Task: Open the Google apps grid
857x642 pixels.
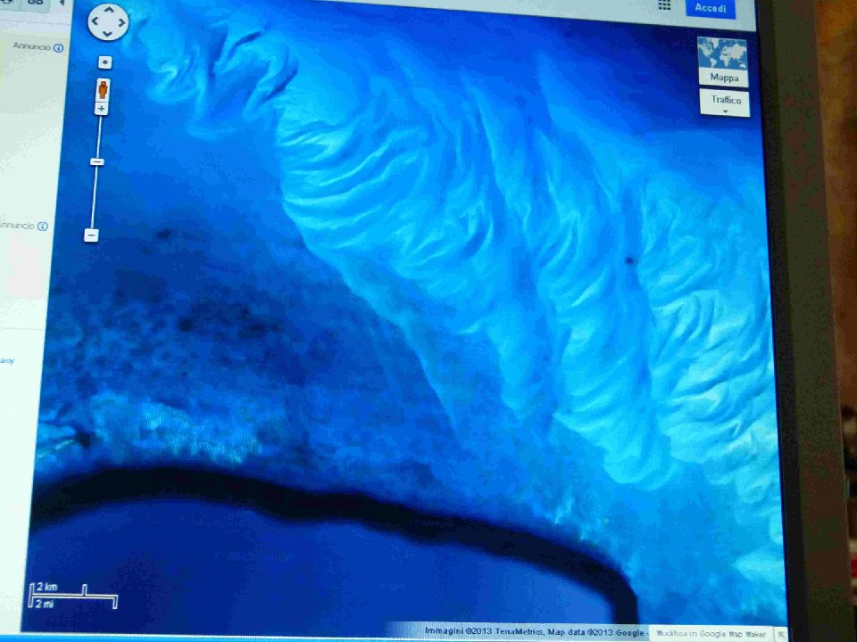Action: tap(664, 5)
